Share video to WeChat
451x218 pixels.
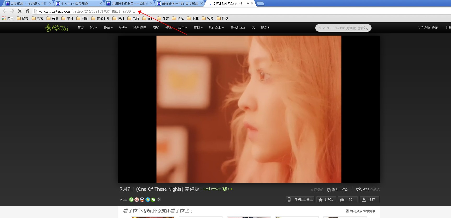(153, 200)
